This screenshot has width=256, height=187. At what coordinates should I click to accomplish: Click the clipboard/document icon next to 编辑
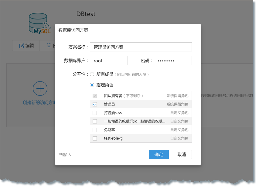pyautogui.click(x=49, y=46)
